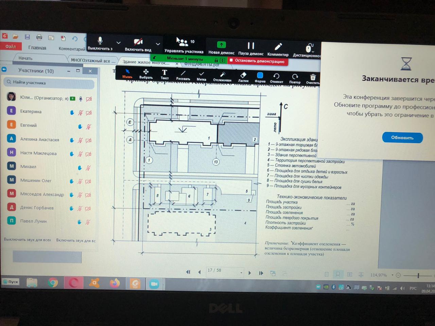Click zoom out minus button
Screen dimensions: 435x326
click(398, 275)
